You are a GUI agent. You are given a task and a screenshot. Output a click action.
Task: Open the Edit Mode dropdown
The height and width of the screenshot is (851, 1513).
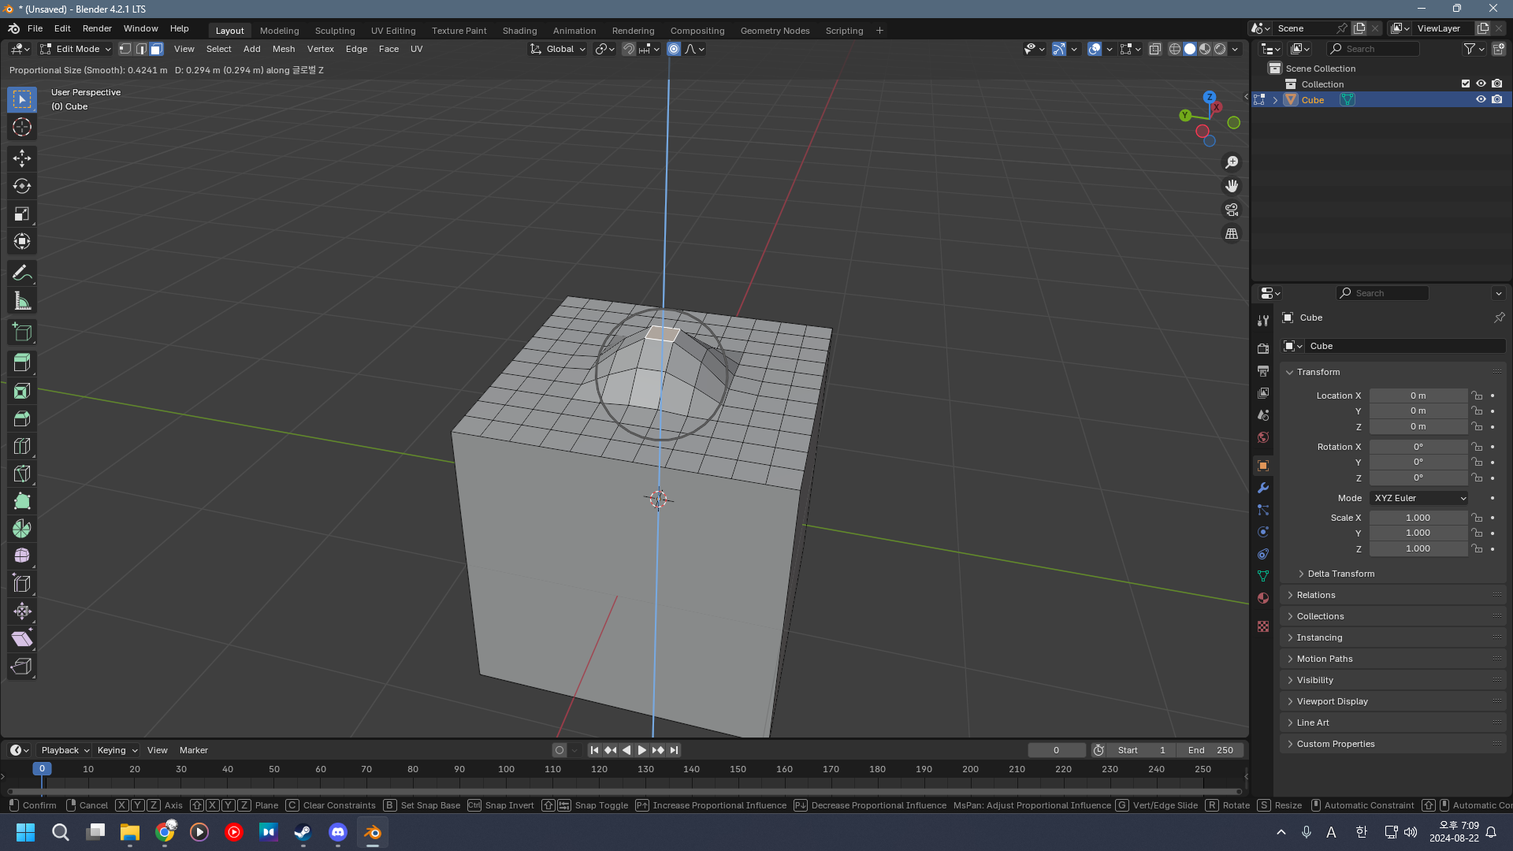(x=76, y=49)
